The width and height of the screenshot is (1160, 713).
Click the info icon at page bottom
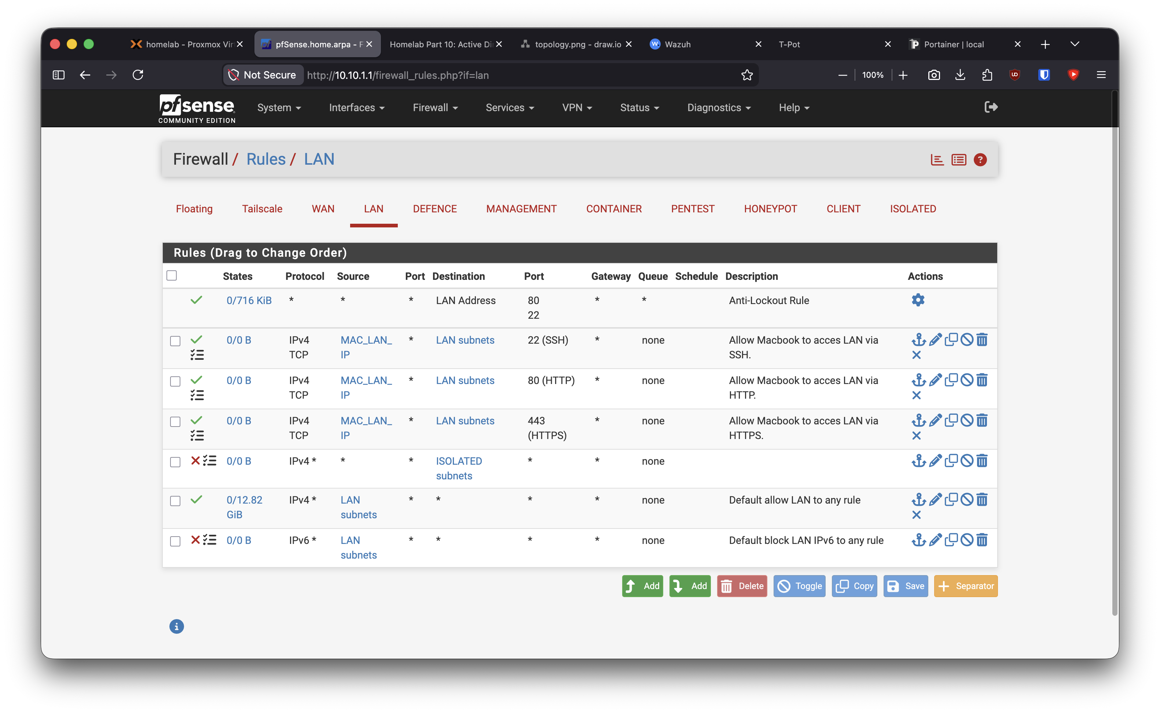click(176, 626)
